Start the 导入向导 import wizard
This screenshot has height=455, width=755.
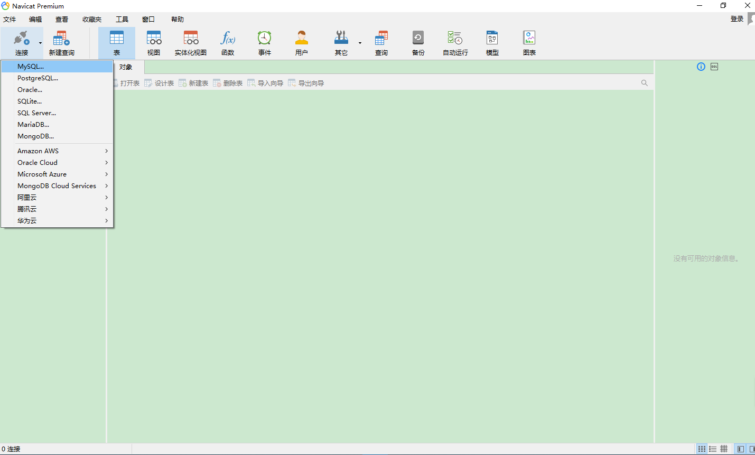click(x=265, y=83)
